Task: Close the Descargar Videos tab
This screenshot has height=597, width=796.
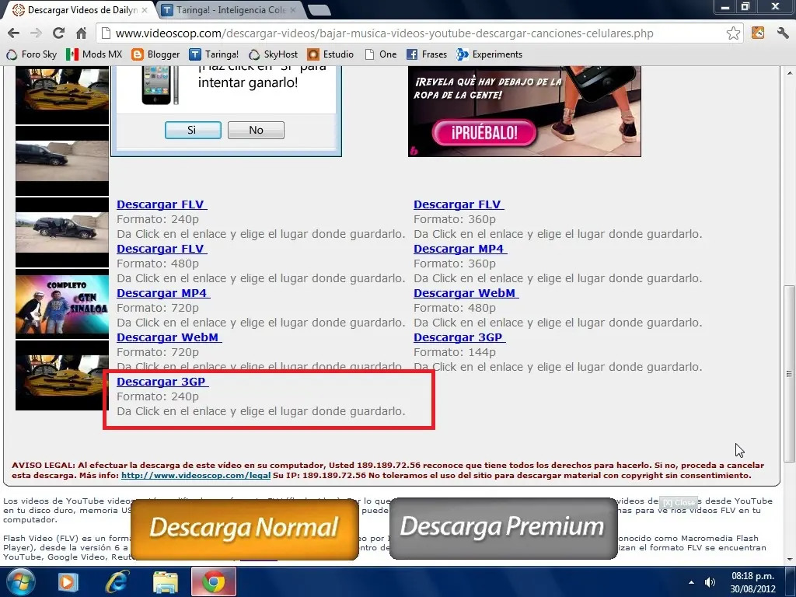Action: pyautogui.click(x=145, y=9)
